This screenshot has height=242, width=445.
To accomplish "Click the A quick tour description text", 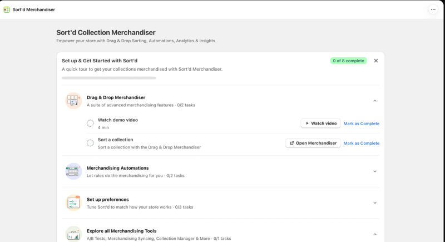I will pyautogui.click(x=142, y=69).
